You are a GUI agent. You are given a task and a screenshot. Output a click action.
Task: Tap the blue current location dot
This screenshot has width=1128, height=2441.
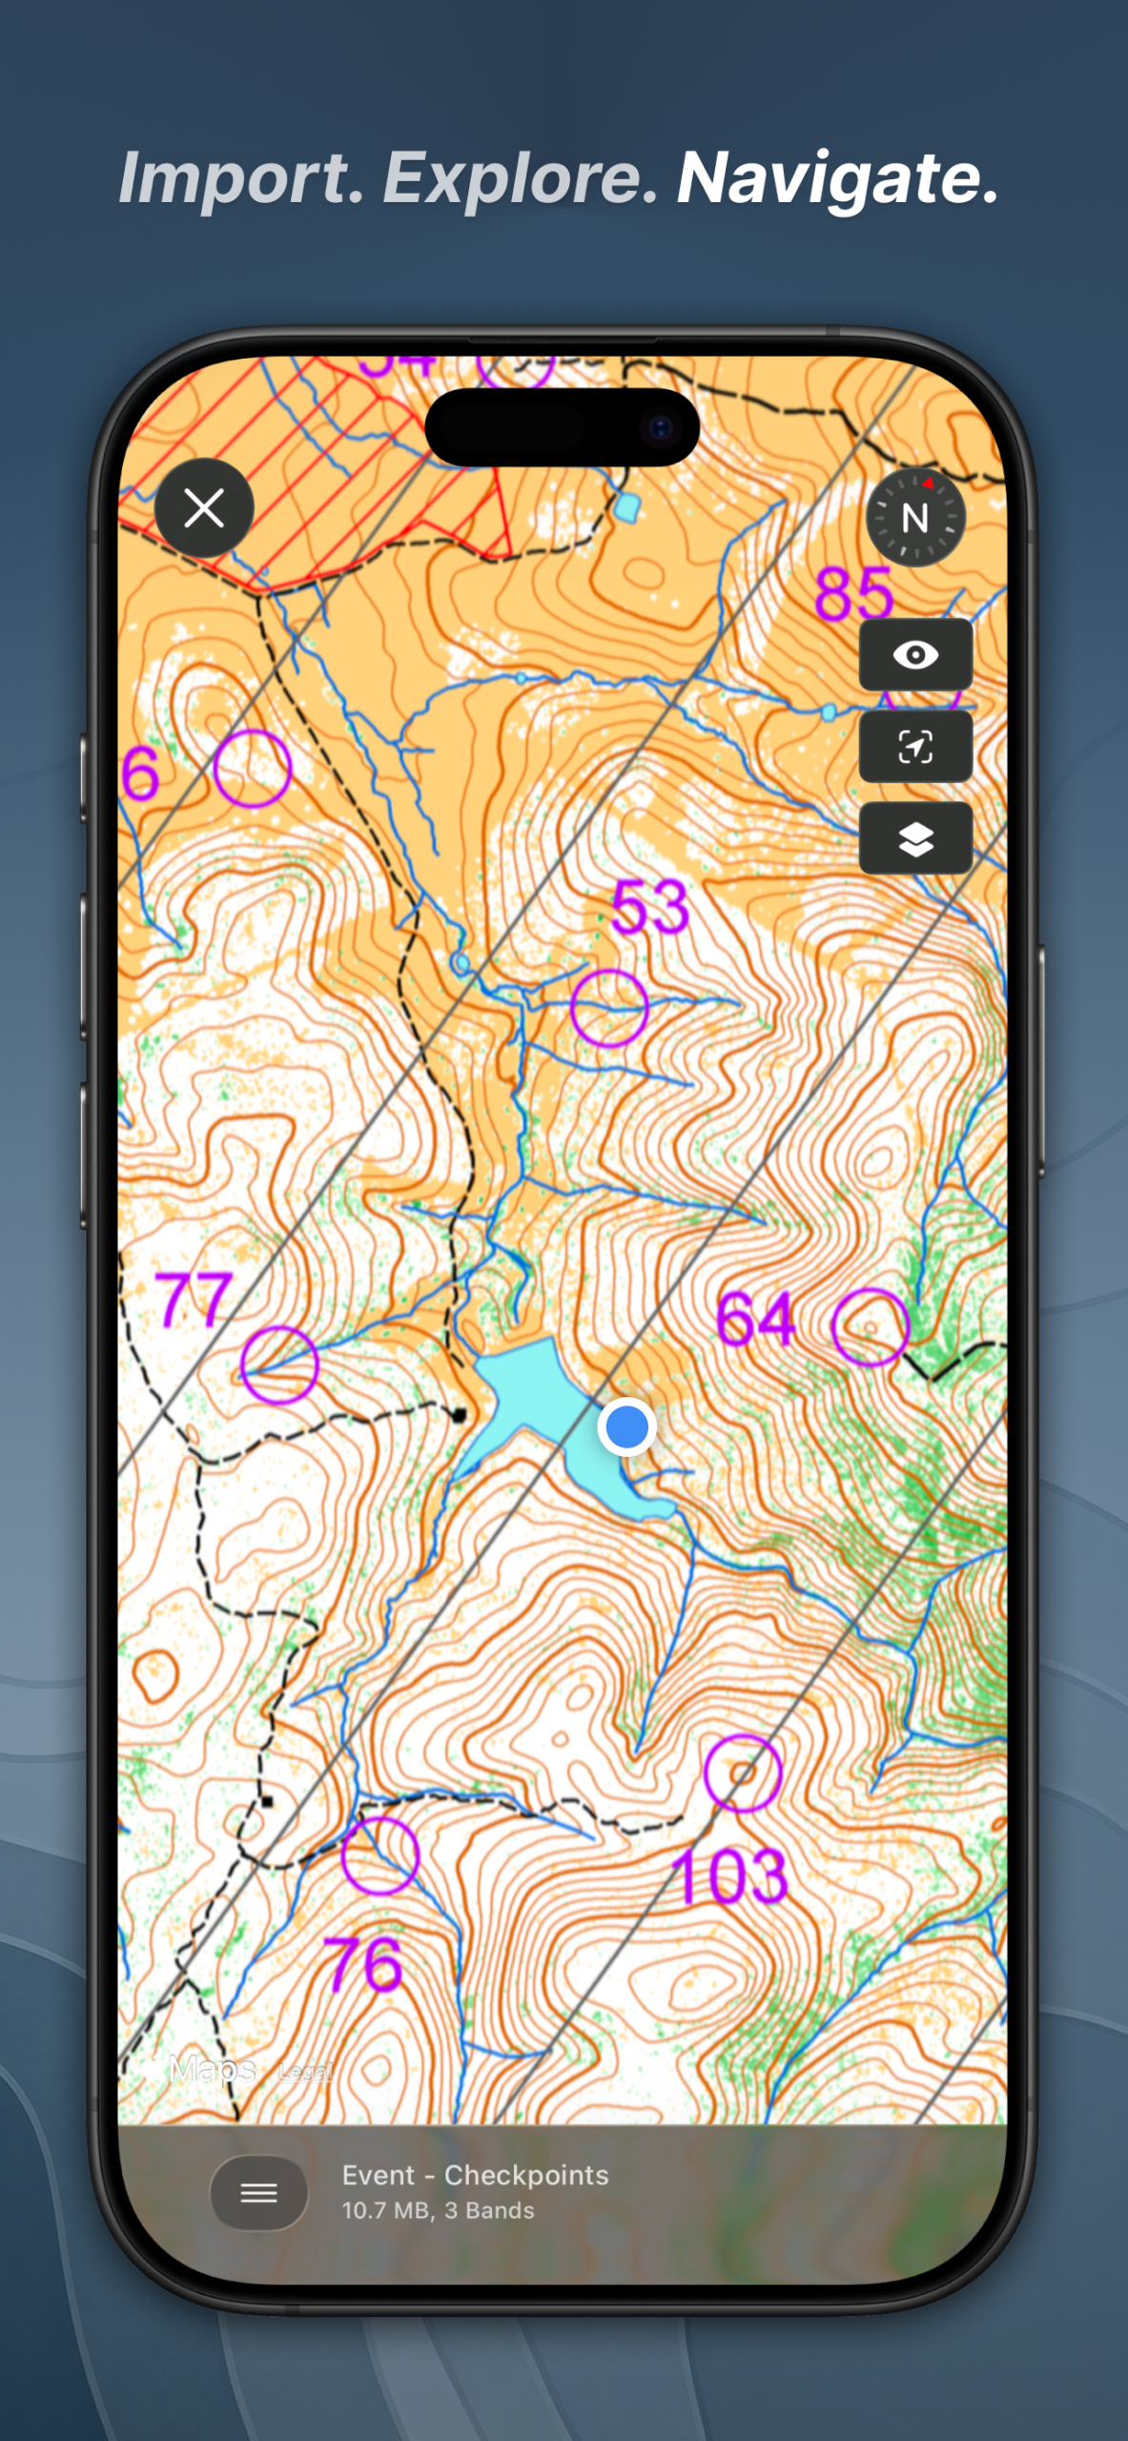tap(626, 1427)
